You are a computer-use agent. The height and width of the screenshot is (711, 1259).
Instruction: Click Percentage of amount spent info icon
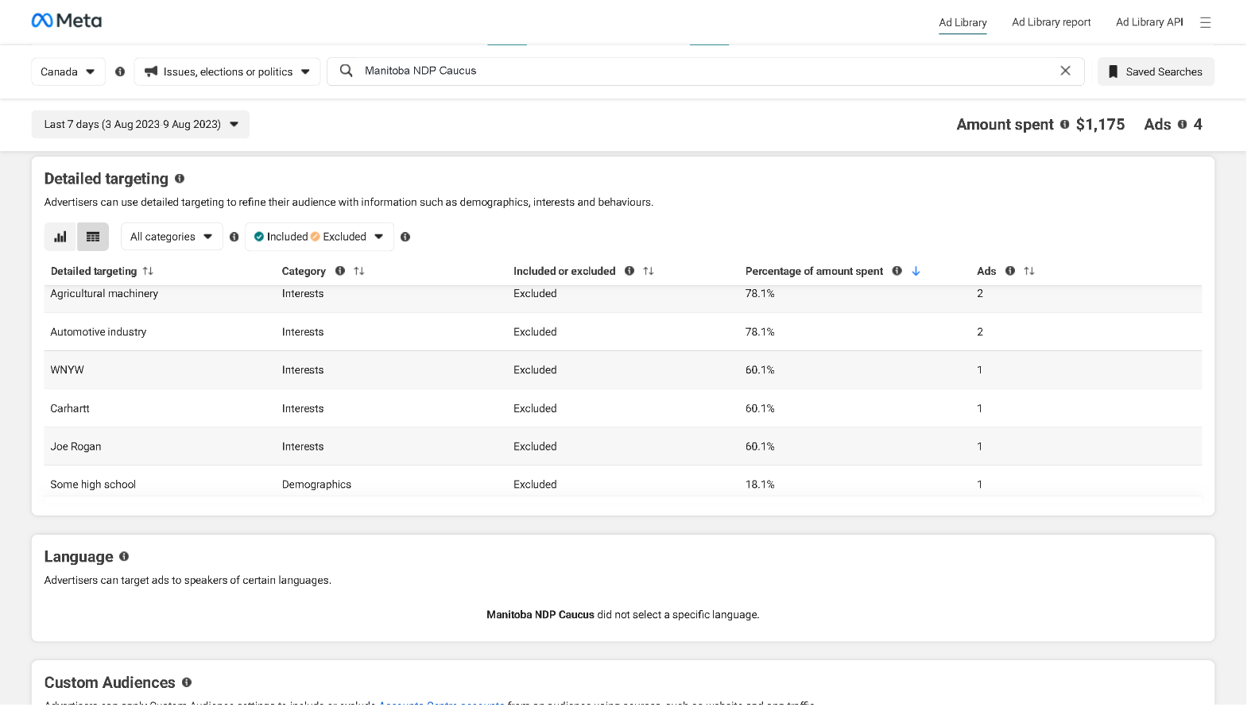coord(897,271)
